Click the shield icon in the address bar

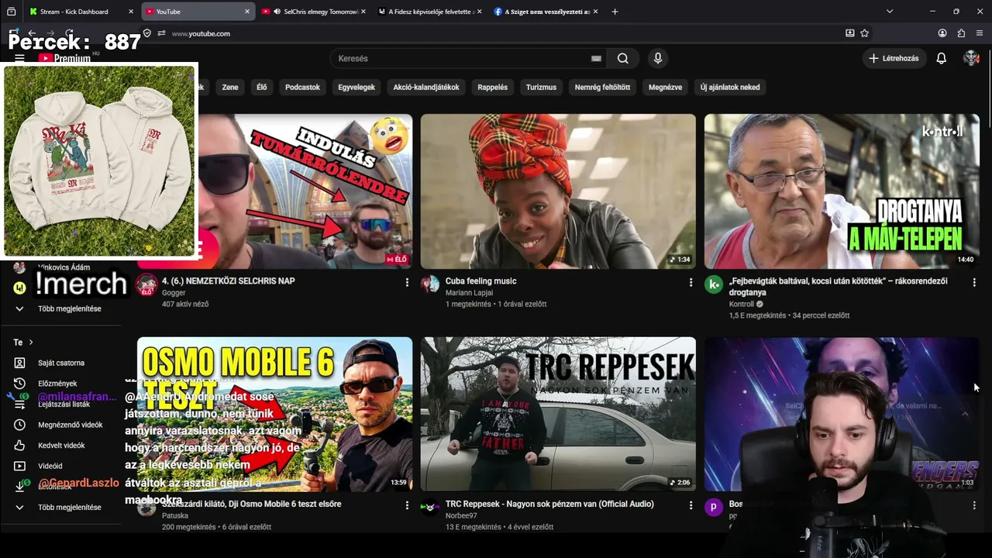pos(147,33)
